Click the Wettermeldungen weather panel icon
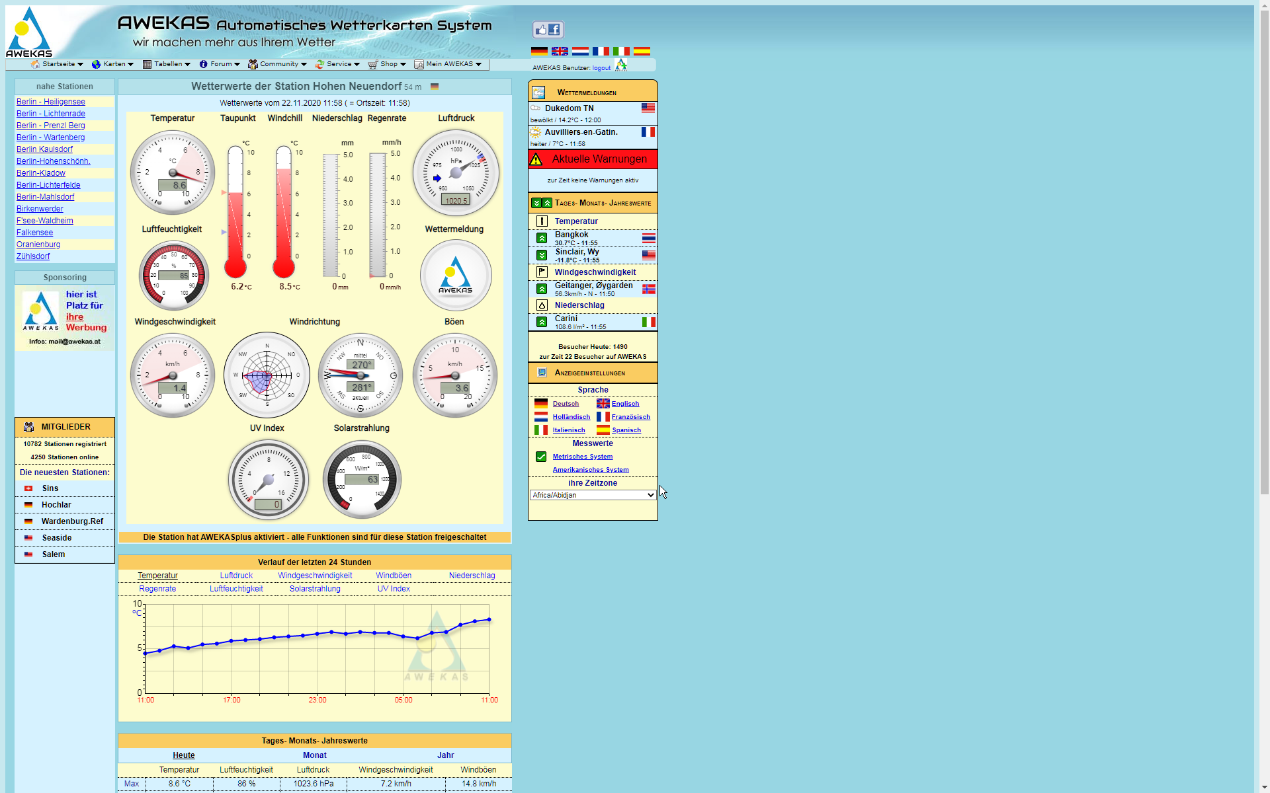Viewport: 1270px width, 793px height. pos(538,93)
